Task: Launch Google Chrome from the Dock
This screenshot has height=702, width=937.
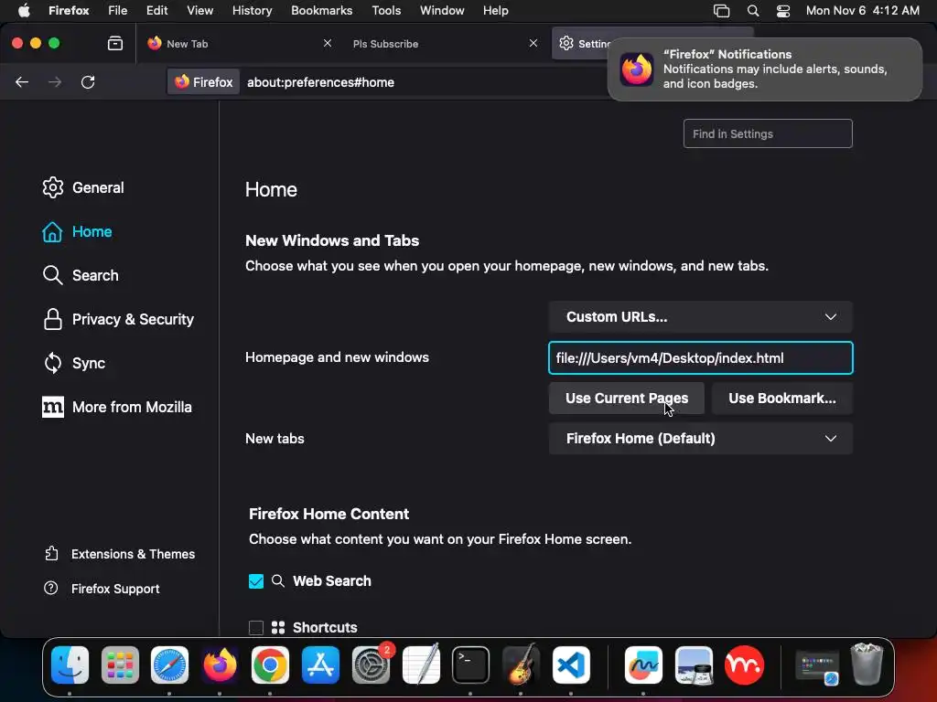Action: click(270, 665)
